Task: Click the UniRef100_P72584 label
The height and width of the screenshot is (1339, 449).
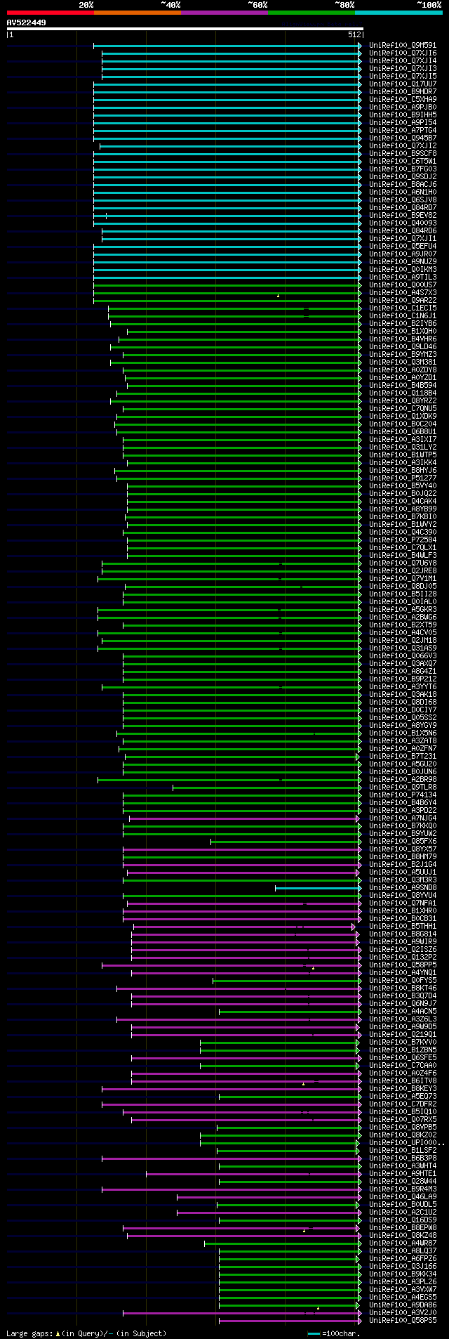Action: [403, 540]
